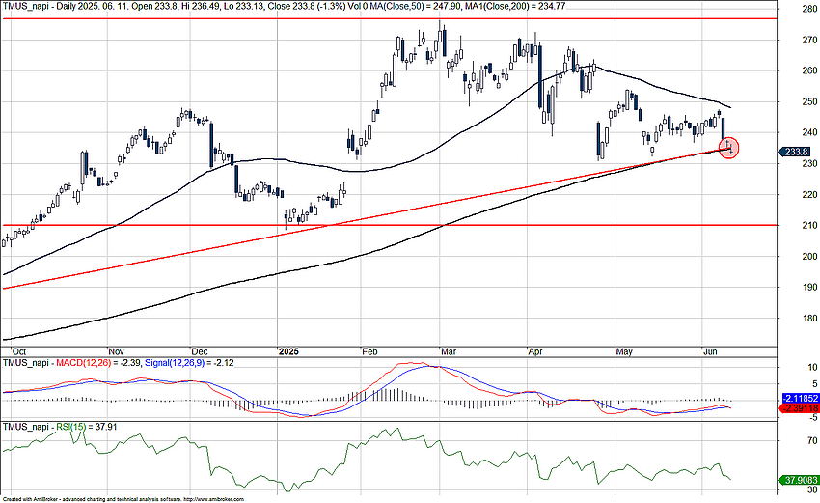This screenshot has height=503, width=820.
Task: Click the bold 2025 year label
Action: pos(288,351)
